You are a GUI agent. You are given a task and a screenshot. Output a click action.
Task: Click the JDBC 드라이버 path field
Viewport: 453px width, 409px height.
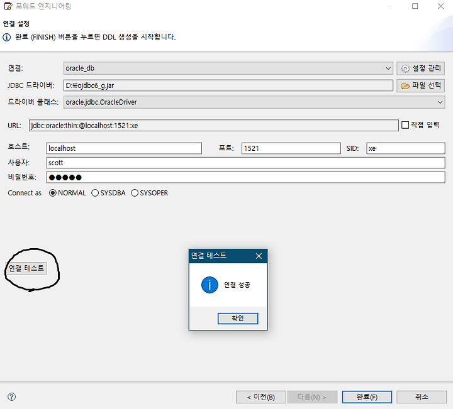click(x=228, y=85)
